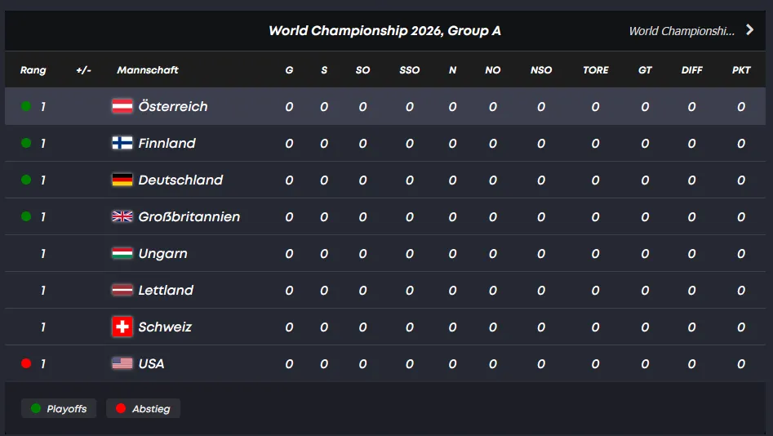Click the green playoff dot beside Finnland
Screen dimensions: 773x436
[x=26, y=143]
